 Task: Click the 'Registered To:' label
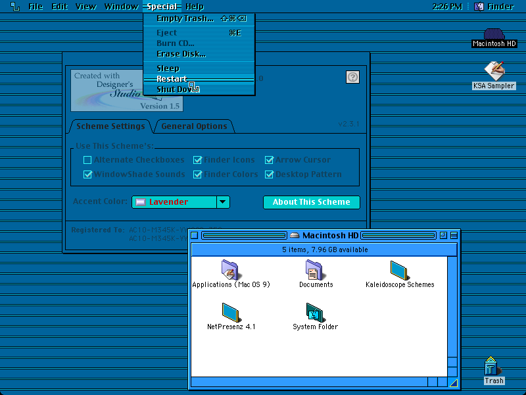point(98,230)
